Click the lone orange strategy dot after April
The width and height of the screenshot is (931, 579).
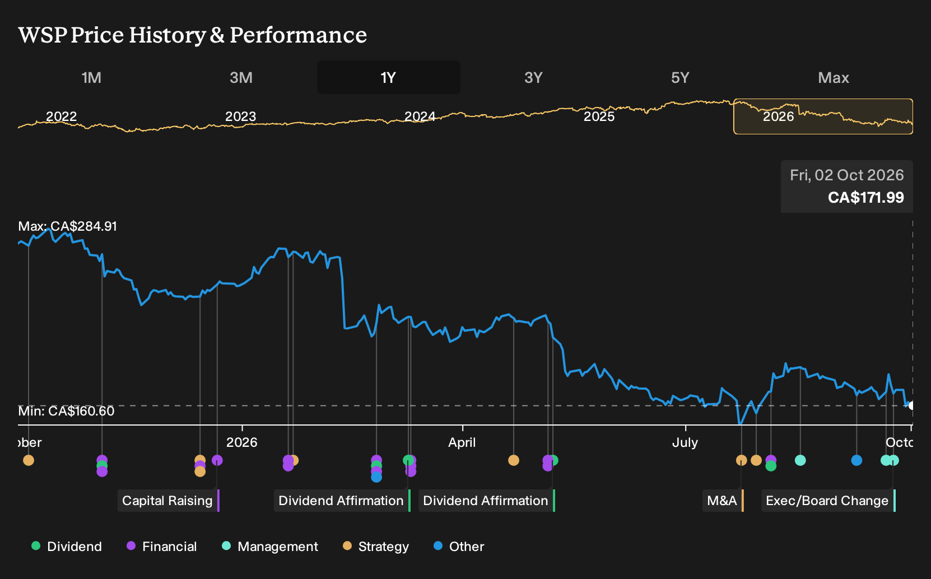click(x=514, y=460)
